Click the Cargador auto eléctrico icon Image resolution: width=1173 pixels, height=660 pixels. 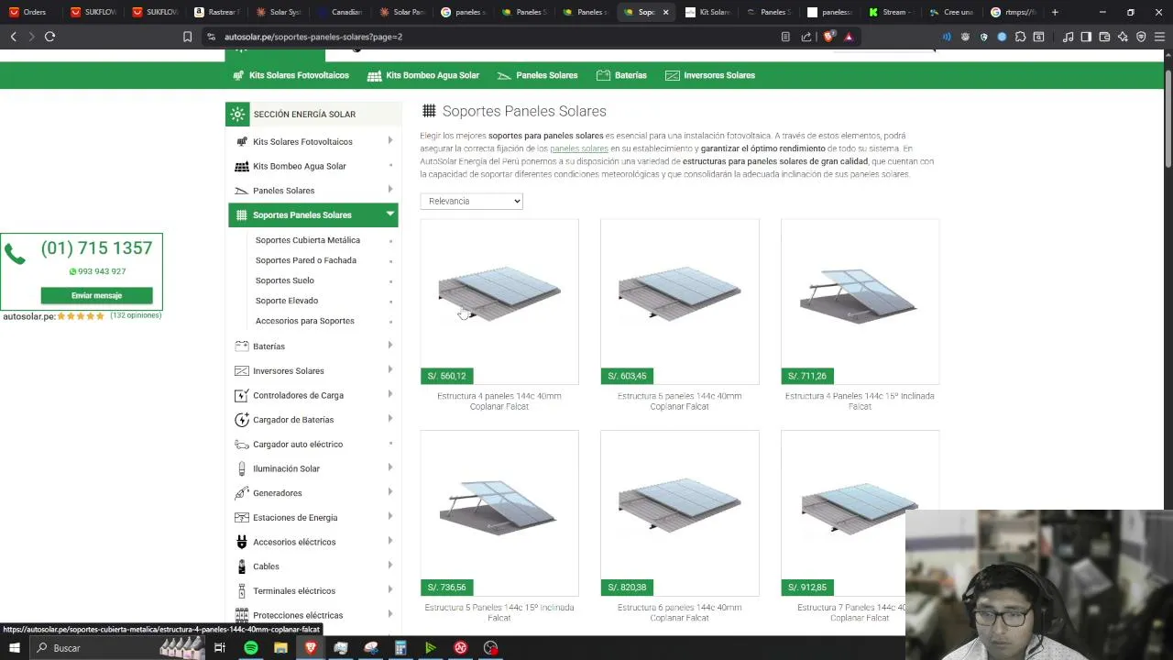coord(242,444)
